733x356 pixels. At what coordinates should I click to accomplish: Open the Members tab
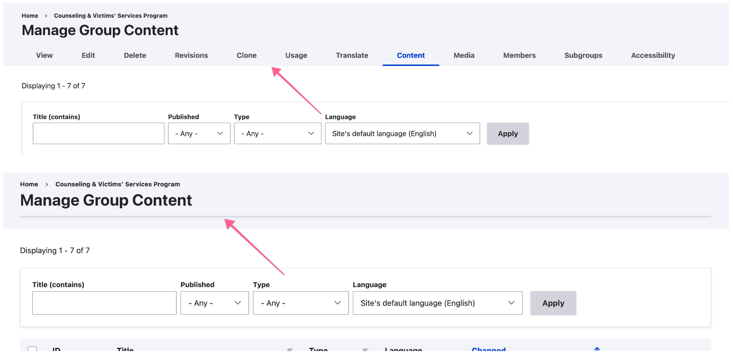pos(519,55)
